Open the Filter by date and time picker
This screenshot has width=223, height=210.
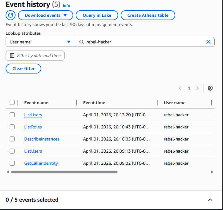[35, 56]
